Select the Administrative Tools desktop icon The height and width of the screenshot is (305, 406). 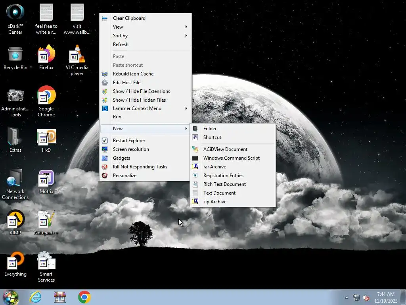coord(15,103)
